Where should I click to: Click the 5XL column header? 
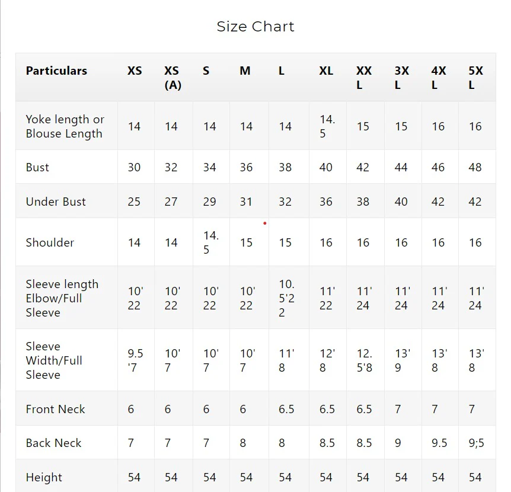click(x=475, y=78)
